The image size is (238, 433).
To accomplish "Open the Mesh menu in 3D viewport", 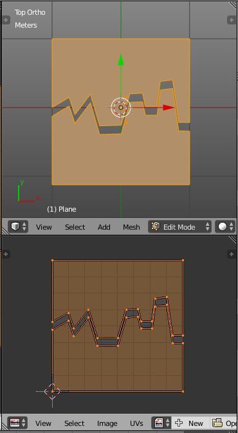I will tap(131, 227).
